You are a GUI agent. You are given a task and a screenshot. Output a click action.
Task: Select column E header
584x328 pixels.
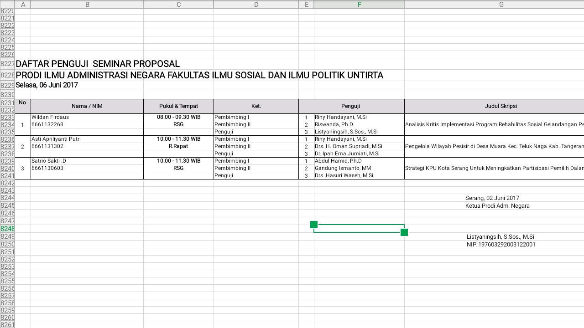coord(306,5)
